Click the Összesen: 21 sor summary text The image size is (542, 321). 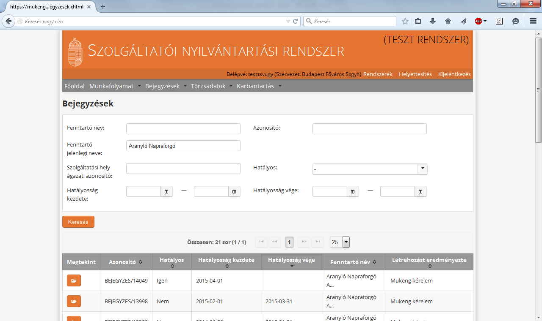[x=216, y=242]
